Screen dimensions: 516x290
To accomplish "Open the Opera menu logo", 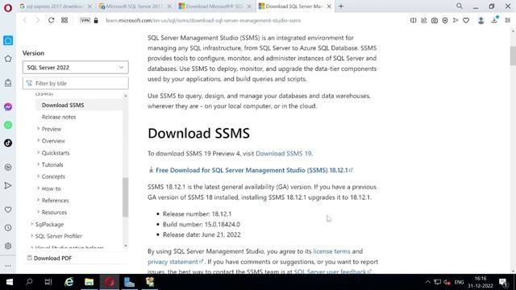I will pos(8,7).
